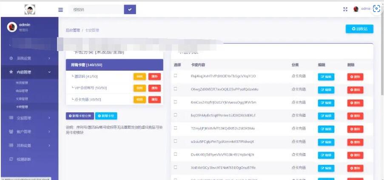Open the 回收站 recycle bin
This screenshot has width=384, height=180.
359,29
